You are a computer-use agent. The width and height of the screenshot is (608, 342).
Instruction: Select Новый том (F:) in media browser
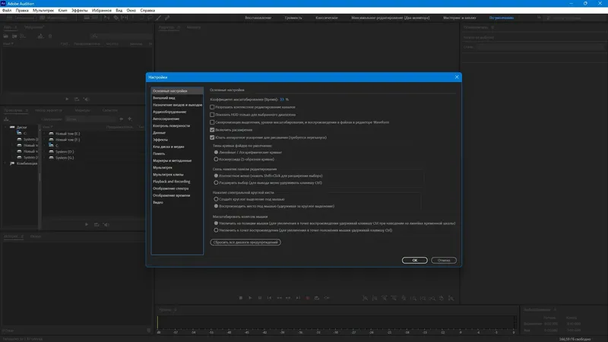[x=68, y=140]
